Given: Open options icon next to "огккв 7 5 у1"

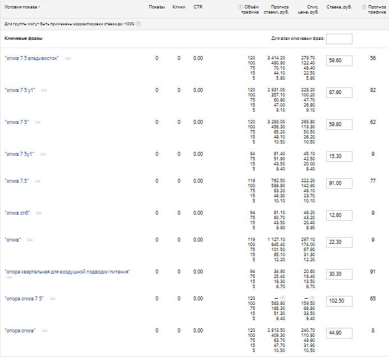Looking at the screenshot, I should tap(44, 90).
